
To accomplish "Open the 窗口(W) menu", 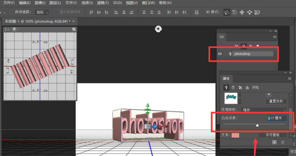I will point(148,3).
